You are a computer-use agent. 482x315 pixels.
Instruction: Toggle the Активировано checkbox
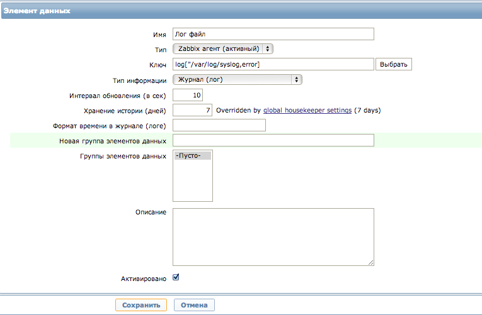click(x=176, y=277)
